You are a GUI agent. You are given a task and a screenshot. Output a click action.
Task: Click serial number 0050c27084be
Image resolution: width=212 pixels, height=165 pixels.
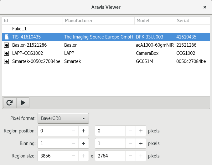pyautogui.click(x=191, y=61)
